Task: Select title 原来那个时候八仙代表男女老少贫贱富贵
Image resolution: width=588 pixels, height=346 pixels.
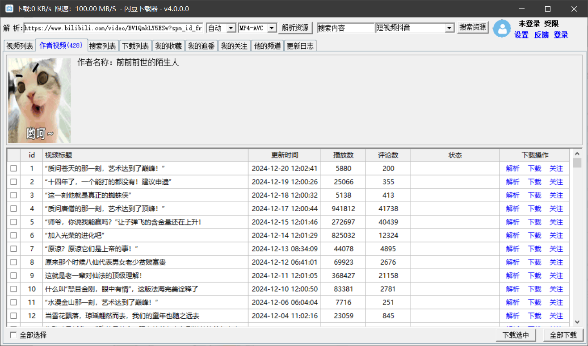Action: pyautogui.click(x=105, y=263)
